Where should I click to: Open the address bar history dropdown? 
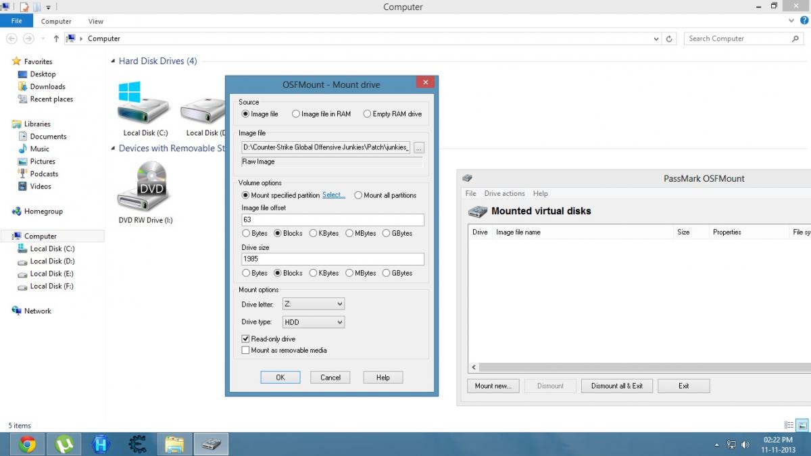coord(656,39)
